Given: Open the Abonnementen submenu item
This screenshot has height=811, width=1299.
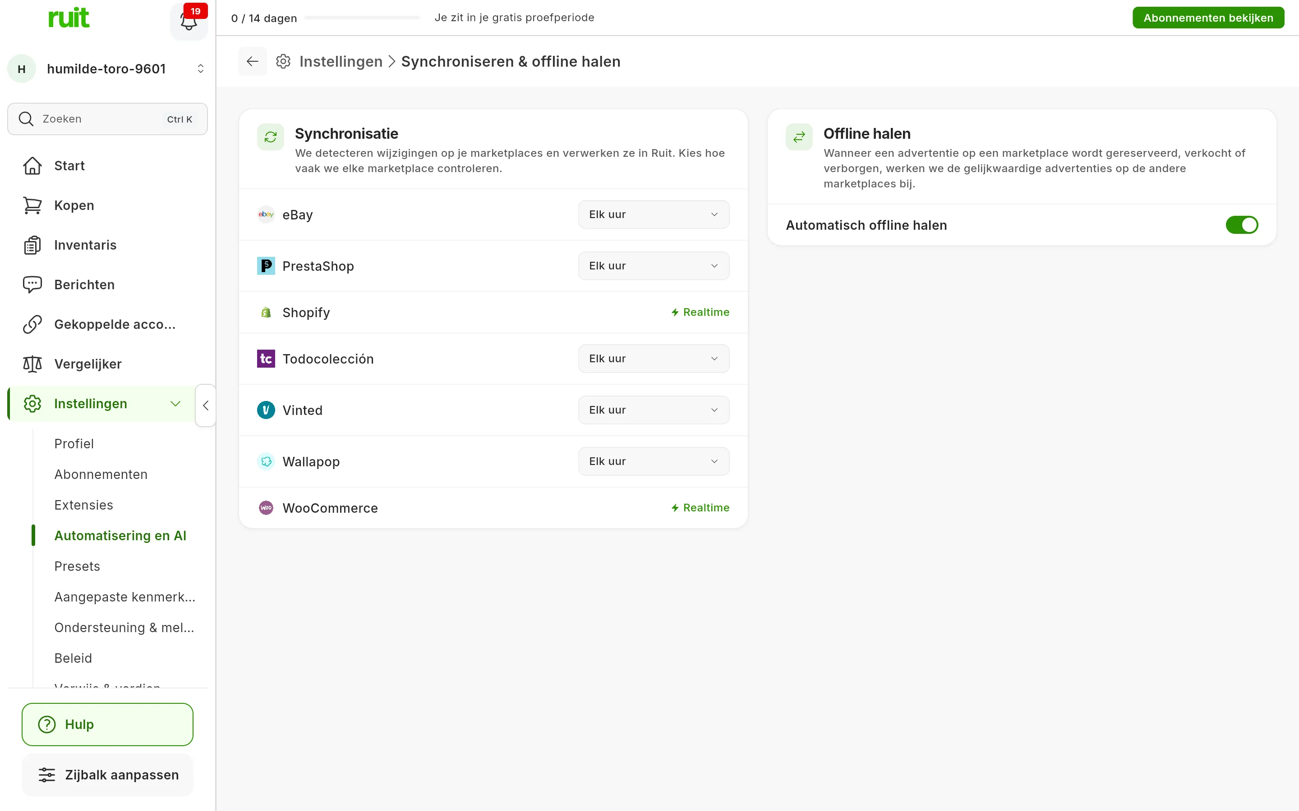Looking at the screenshot, I should 101,474.
